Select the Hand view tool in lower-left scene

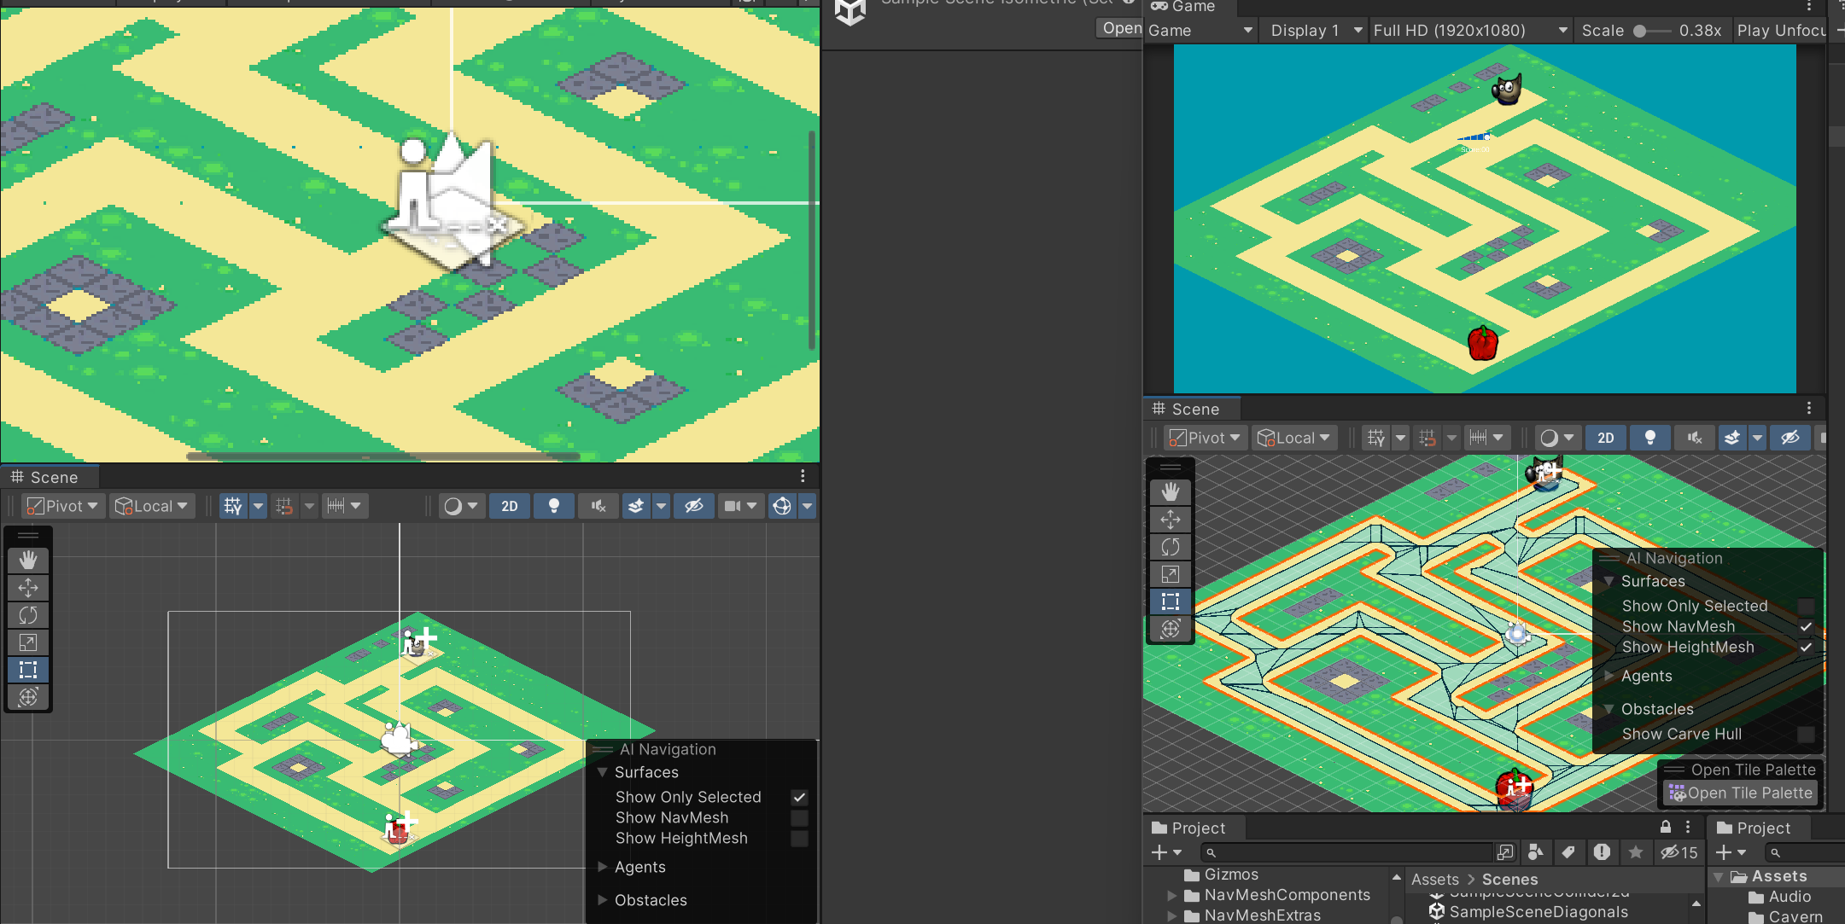28,560
